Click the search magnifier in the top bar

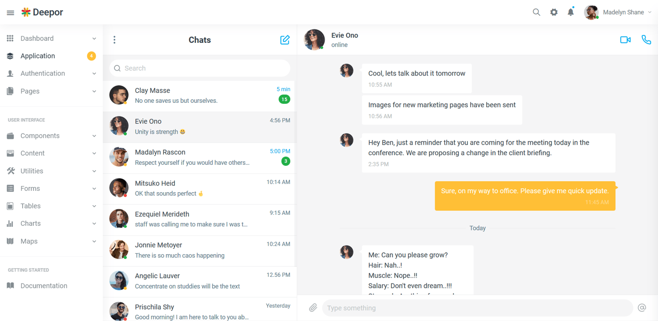pos(536,12)
